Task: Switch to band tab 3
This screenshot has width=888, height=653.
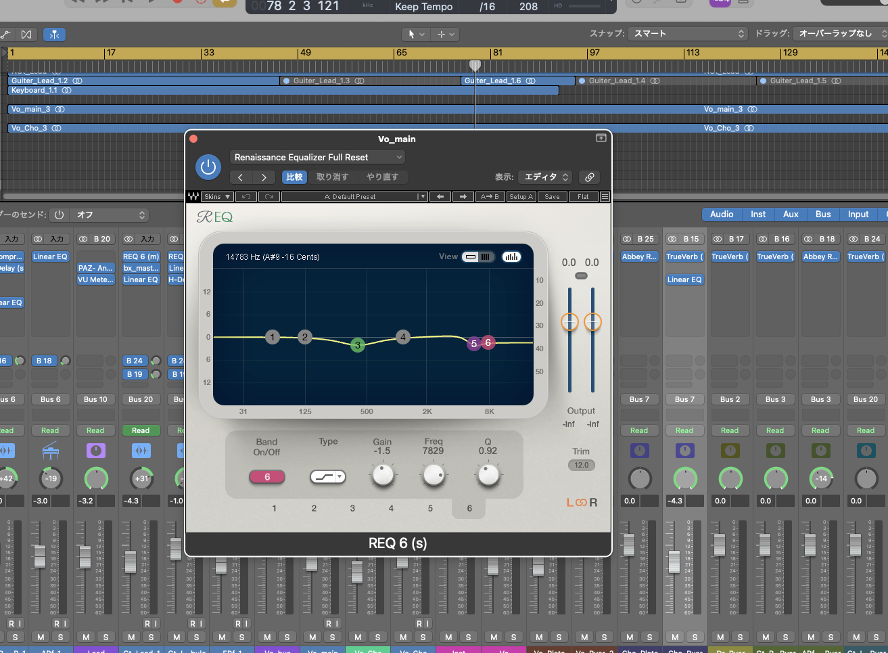Action: [x=352, y=508]
